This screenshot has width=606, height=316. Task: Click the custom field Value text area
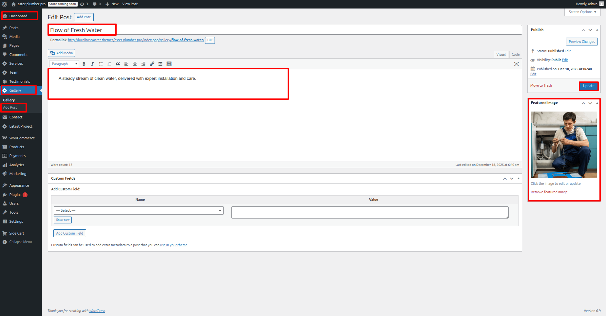coord(369,212)
